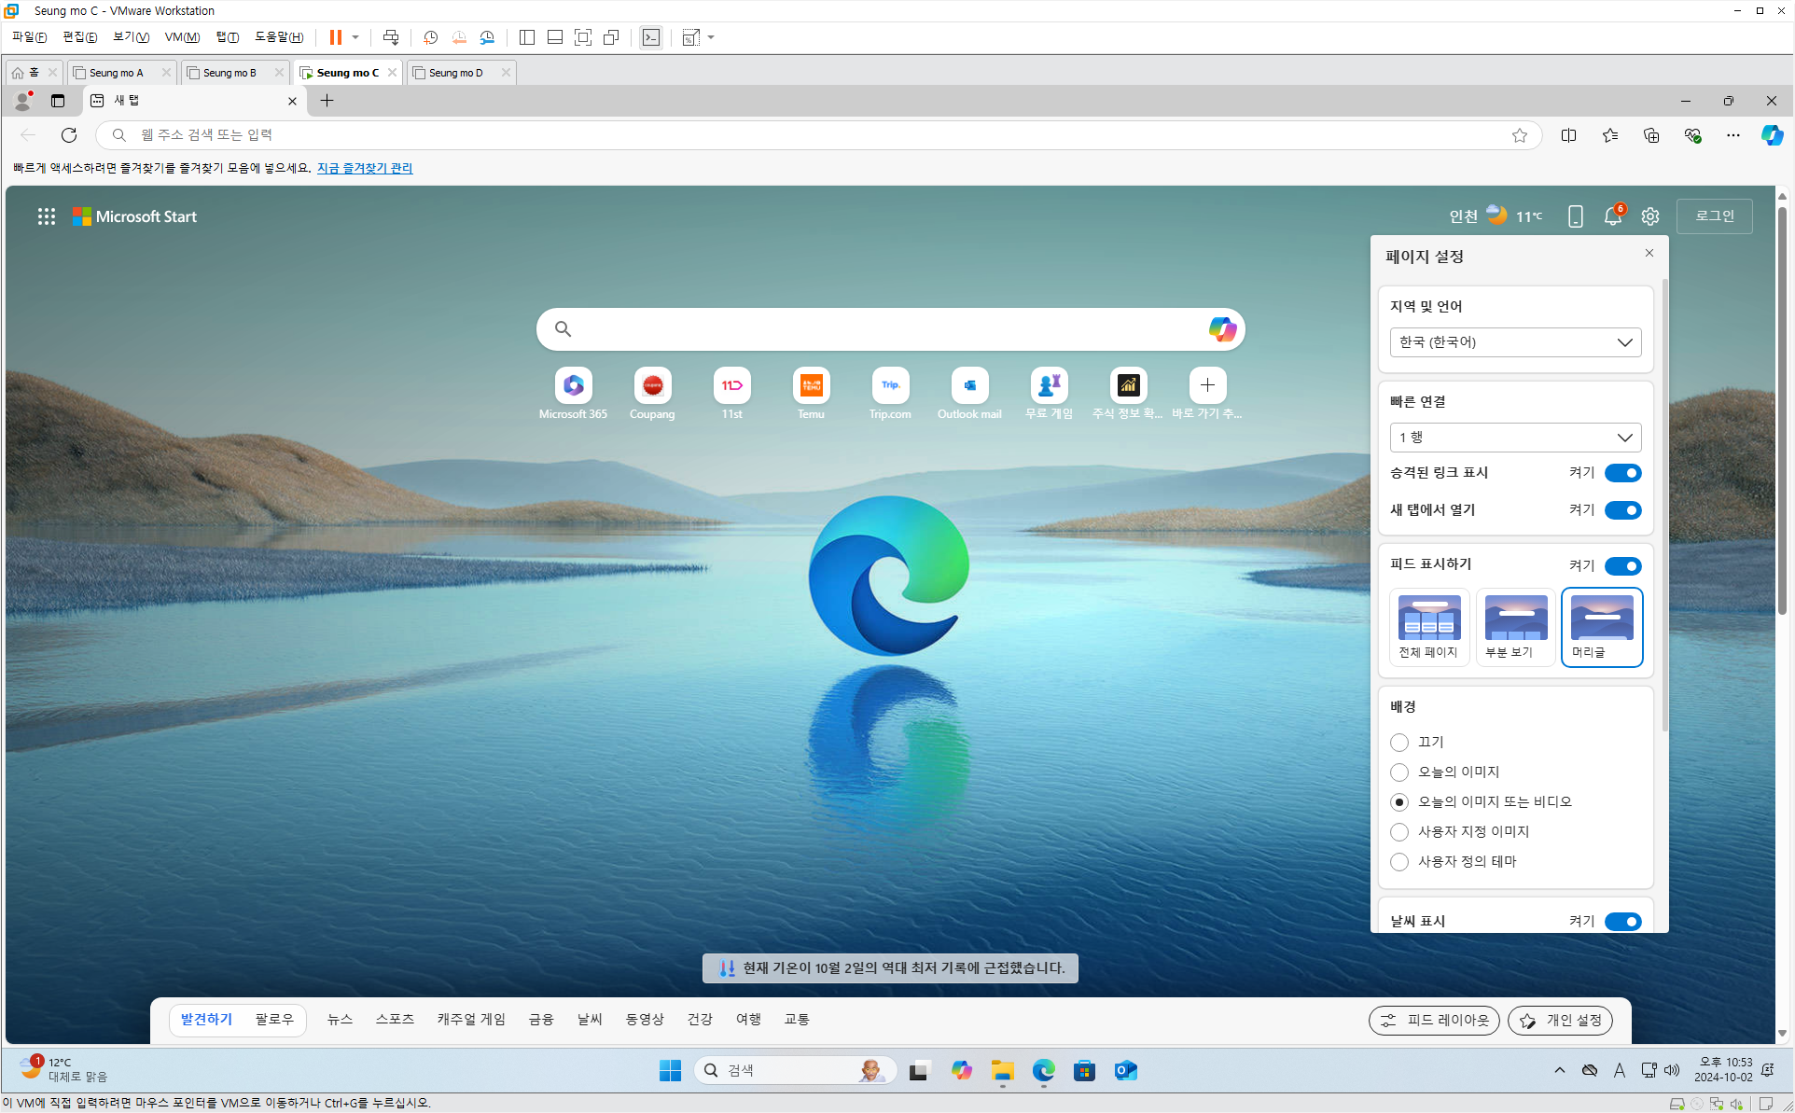Open the Coupang quick link
This screenshot has height=1113, width=1795.
[652, 394]
